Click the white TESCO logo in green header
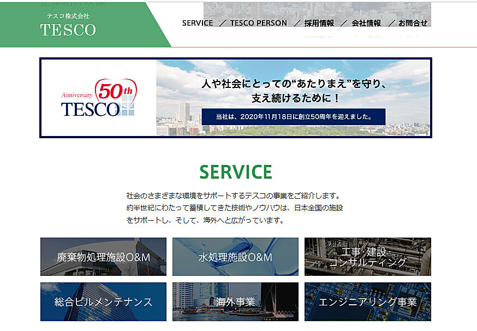Screen dimensions: 477x331 click(68, 31)
